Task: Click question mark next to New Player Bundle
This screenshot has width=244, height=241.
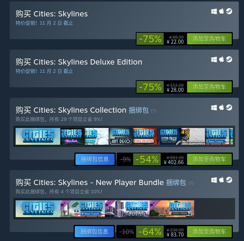Action: coord(191,183)
